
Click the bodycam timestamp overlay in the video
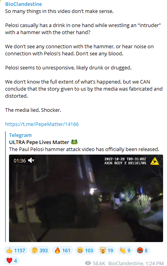tap(125, 161)
